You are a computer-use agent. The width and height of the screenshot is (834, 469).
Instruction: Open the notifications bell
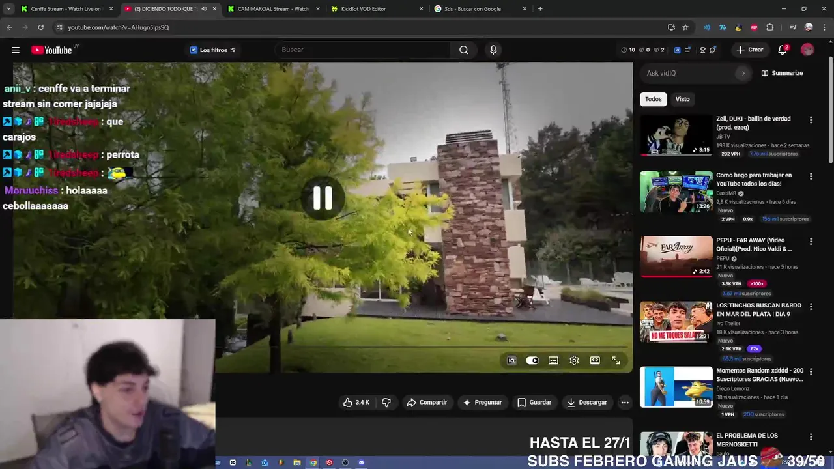tap(783, 50)
